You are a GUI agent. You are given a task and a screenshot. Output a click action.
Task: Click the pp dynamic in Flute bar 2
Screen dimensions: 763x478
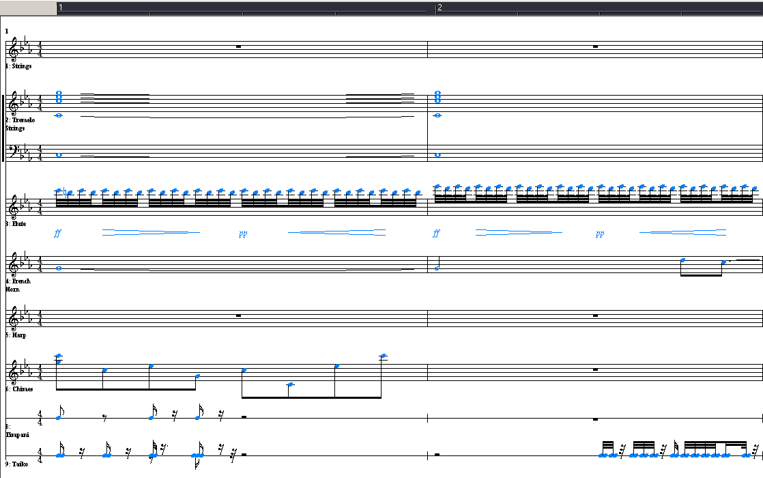(600, 233)
